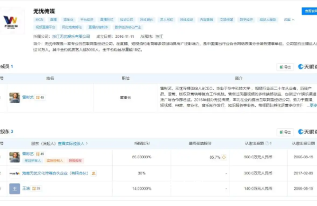This screenshot has height=206, width=317.
Task: Click the 实际控制人 label
Action: click(x=55, y=161)
